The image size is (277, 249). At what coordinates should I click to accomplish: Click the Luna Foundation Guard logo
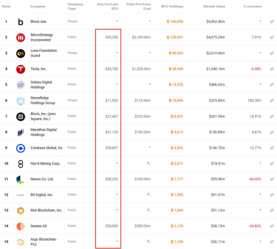21,54
